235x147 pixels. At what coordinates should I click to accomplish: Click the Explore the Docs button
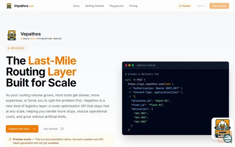point(22,129)
